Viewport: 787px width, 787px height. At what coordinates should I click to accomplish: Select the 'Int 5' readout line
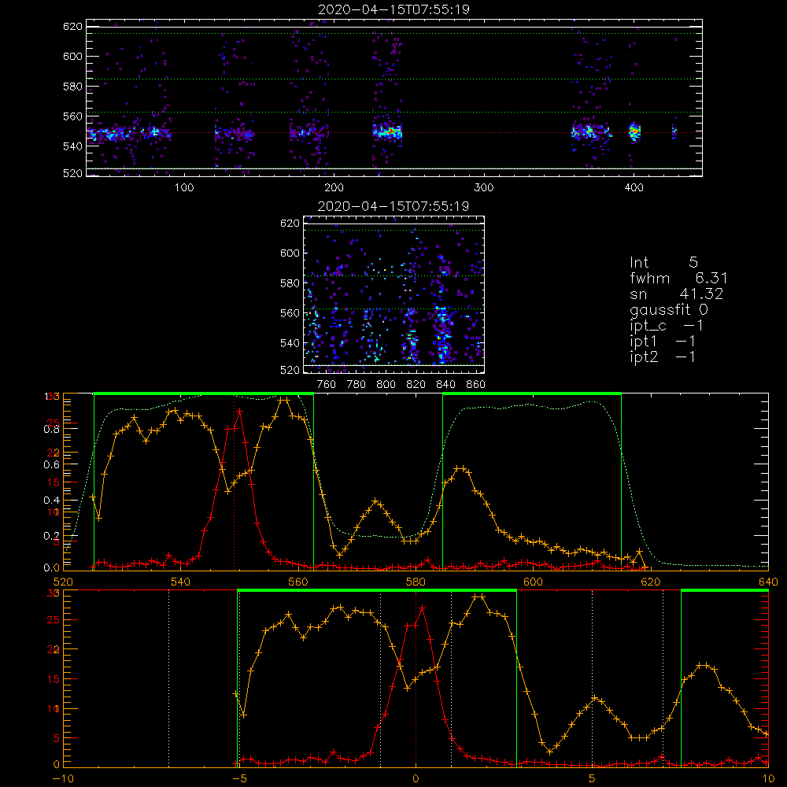pyautogui.click(x=663, y=262)
